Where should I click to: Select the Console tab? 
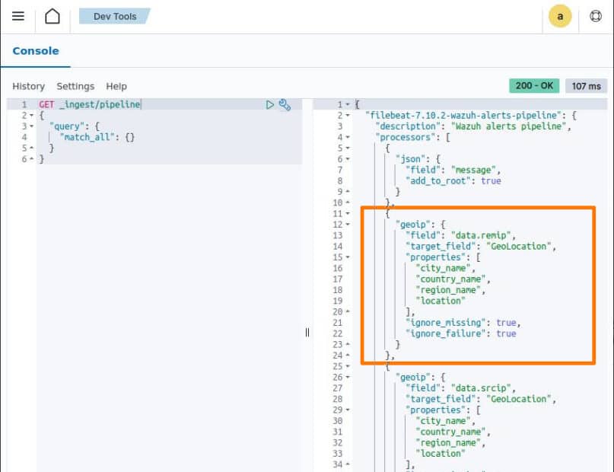[x=36, y=51]
